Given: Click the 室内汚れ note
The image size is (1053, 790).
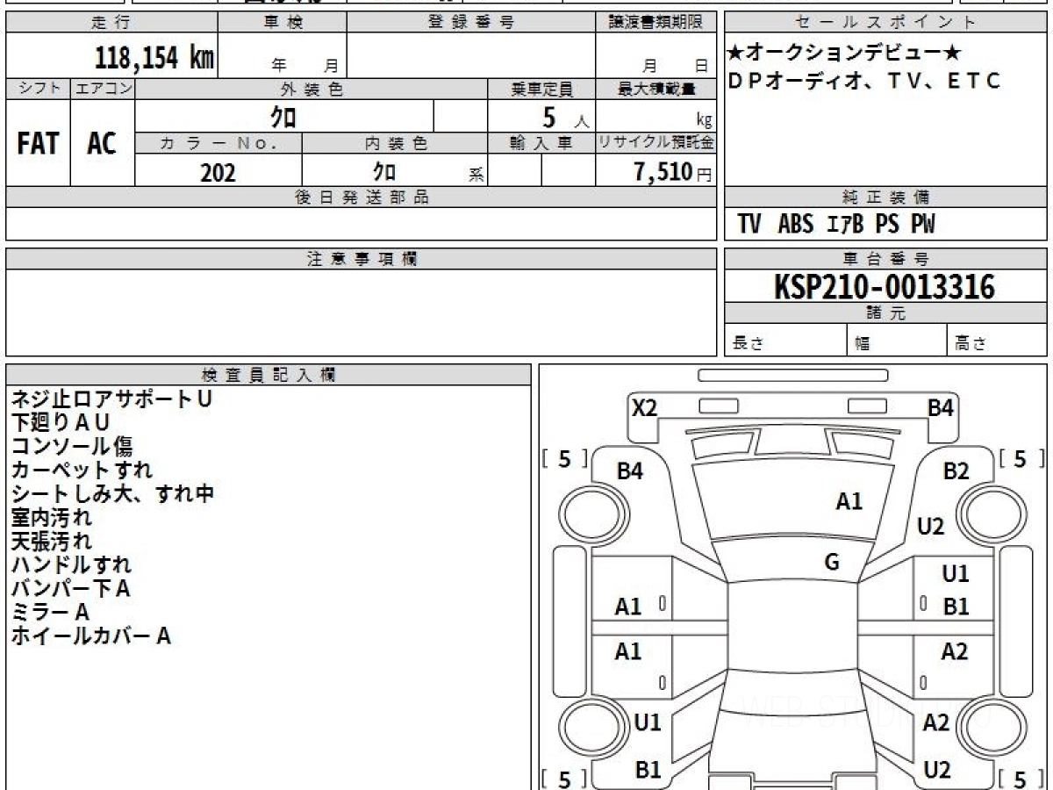Looking at the screenshot, I should (x=51, y=517).
